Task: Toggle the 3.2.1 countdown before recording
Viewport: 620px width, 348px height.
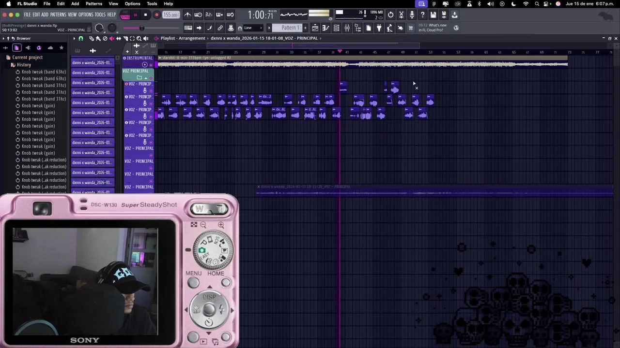Action: click(x=209, y=15)
